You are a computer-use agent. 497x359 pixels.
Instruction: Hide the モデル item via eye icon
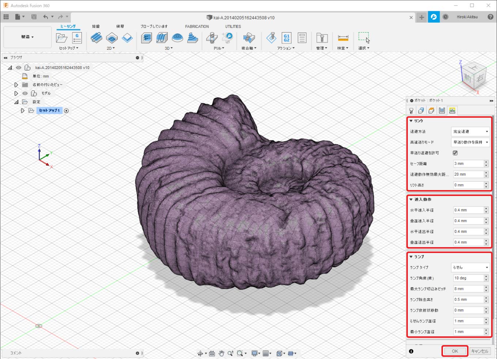pos(25,93)
